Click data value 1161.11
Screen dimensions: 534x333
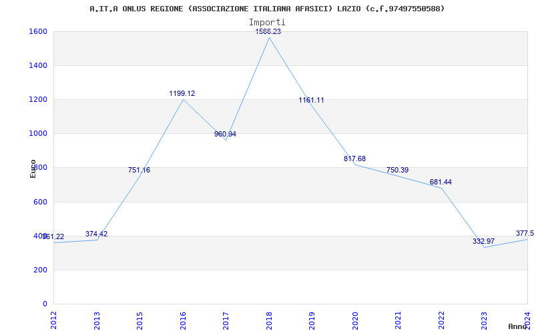(311, 101)
